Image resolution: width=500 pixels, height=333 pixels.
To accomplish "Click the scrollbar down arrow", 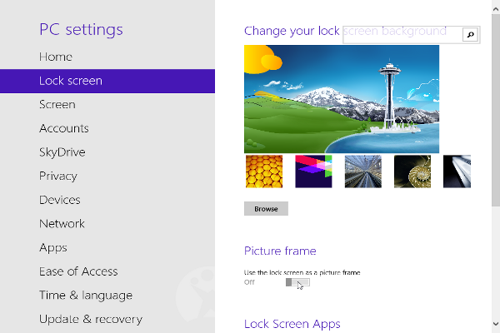I will tap(496, 324).
